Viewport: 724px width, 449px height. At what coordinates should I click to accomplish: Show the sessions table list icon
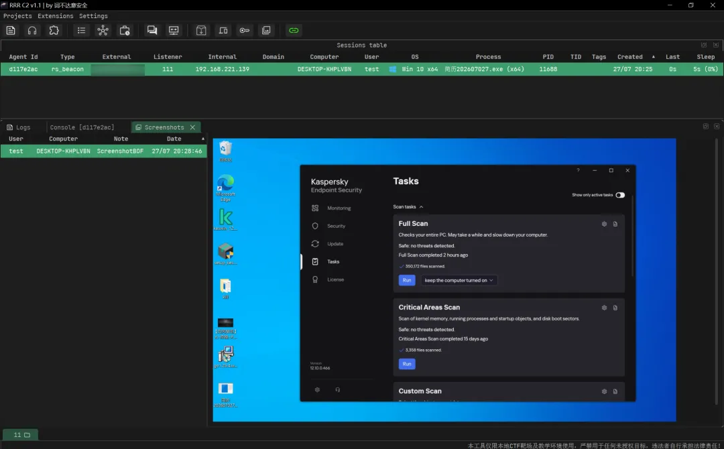point(81,30)
